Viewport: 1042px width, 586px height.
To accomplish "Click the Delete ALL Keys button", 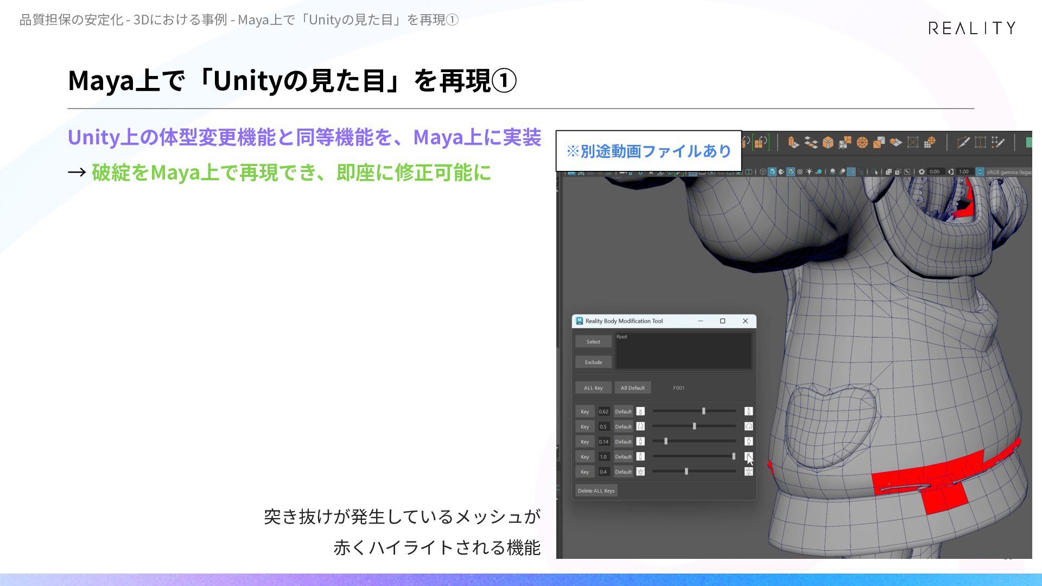I will (596, 491).
